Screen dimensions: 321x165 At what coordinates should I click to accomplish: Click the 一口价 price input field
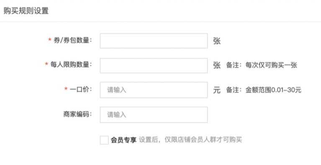point(154,90)
